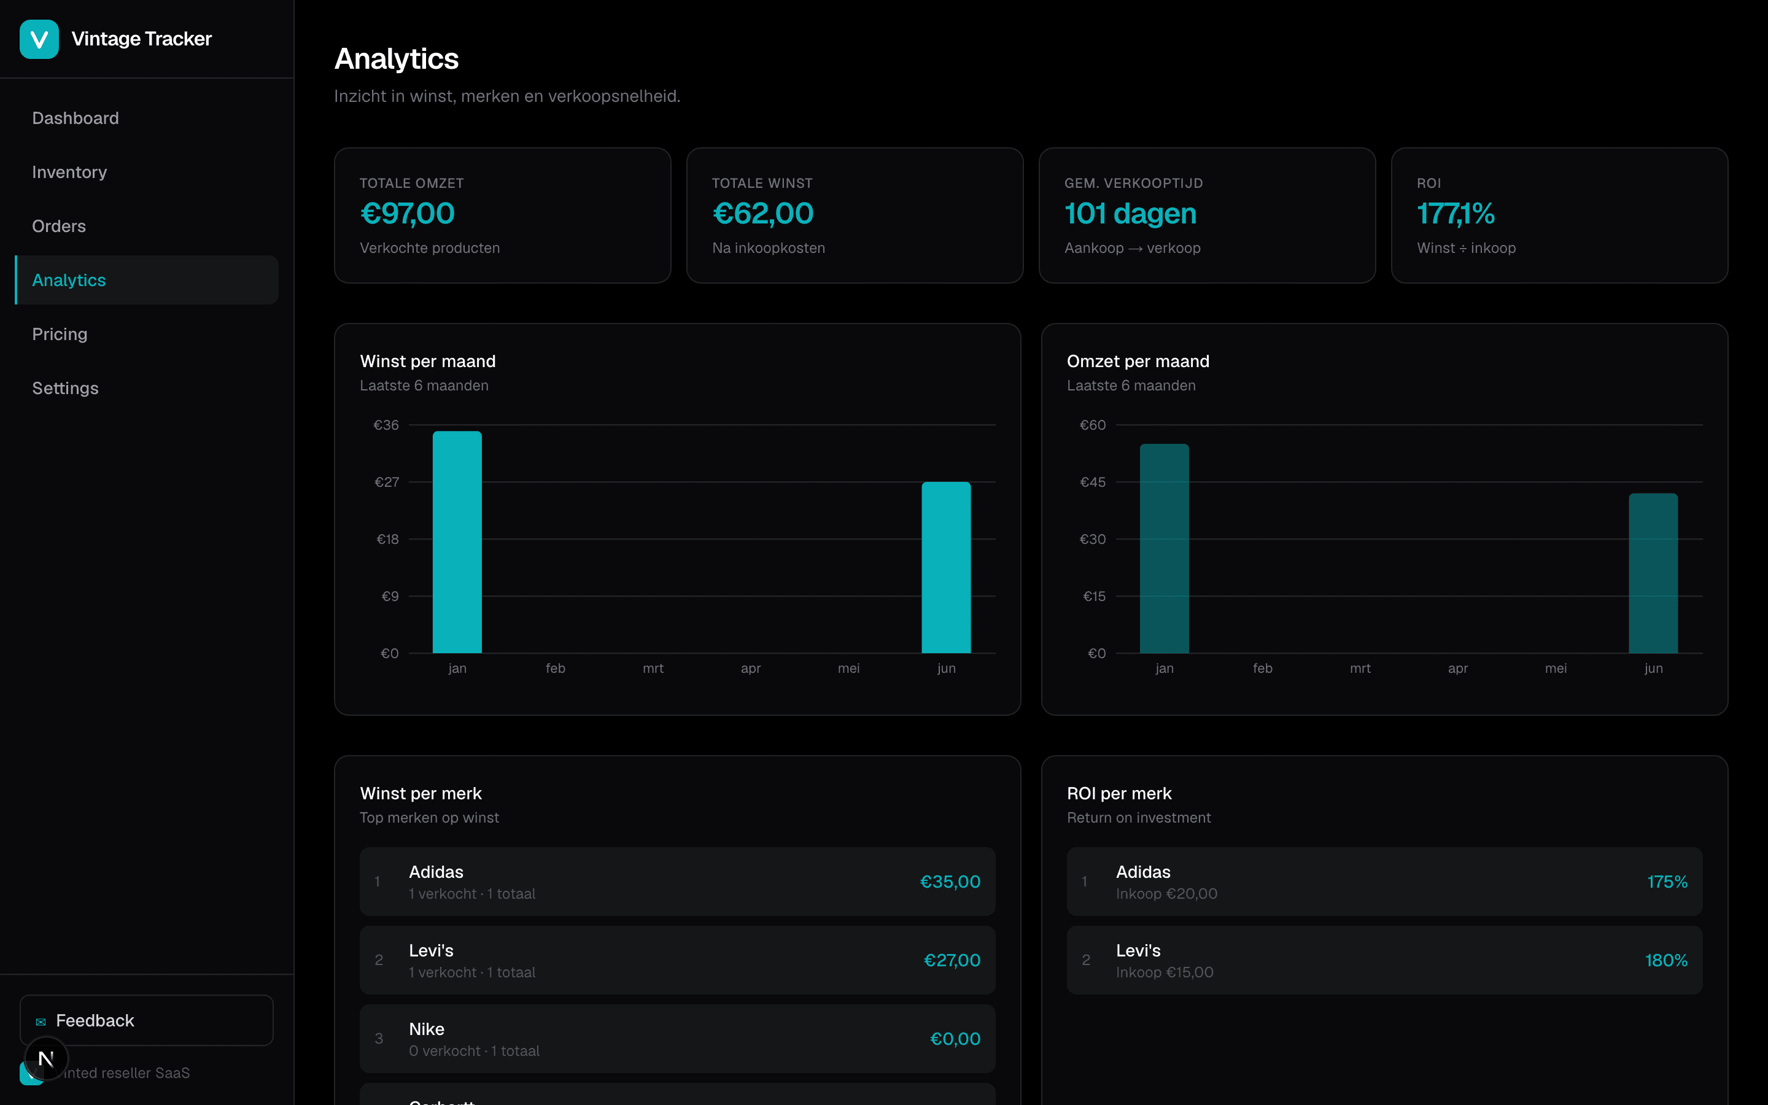Screen dimensions: 1768x1105
Task: Click the 'Na inkoopkosten' caption
Action: (x=769, y=248)
